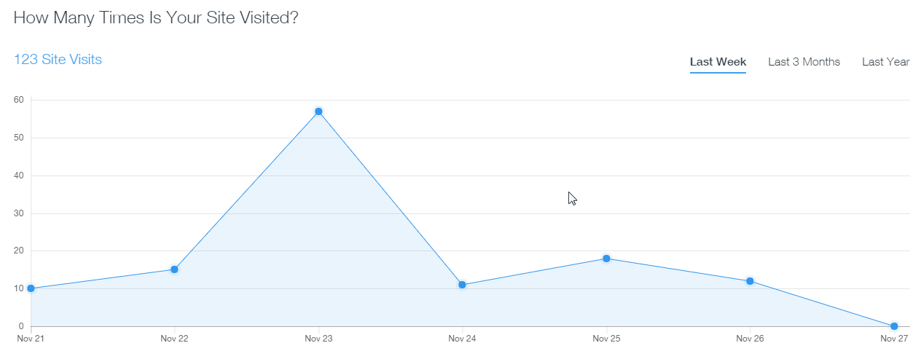
Task: Click the "How Many Times Is Your Site Visited?" heading
Action: click(156, 18)
